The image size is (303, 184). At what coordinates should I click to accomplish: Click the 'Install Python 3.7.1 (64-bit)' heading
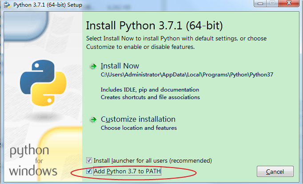point(154,25)
